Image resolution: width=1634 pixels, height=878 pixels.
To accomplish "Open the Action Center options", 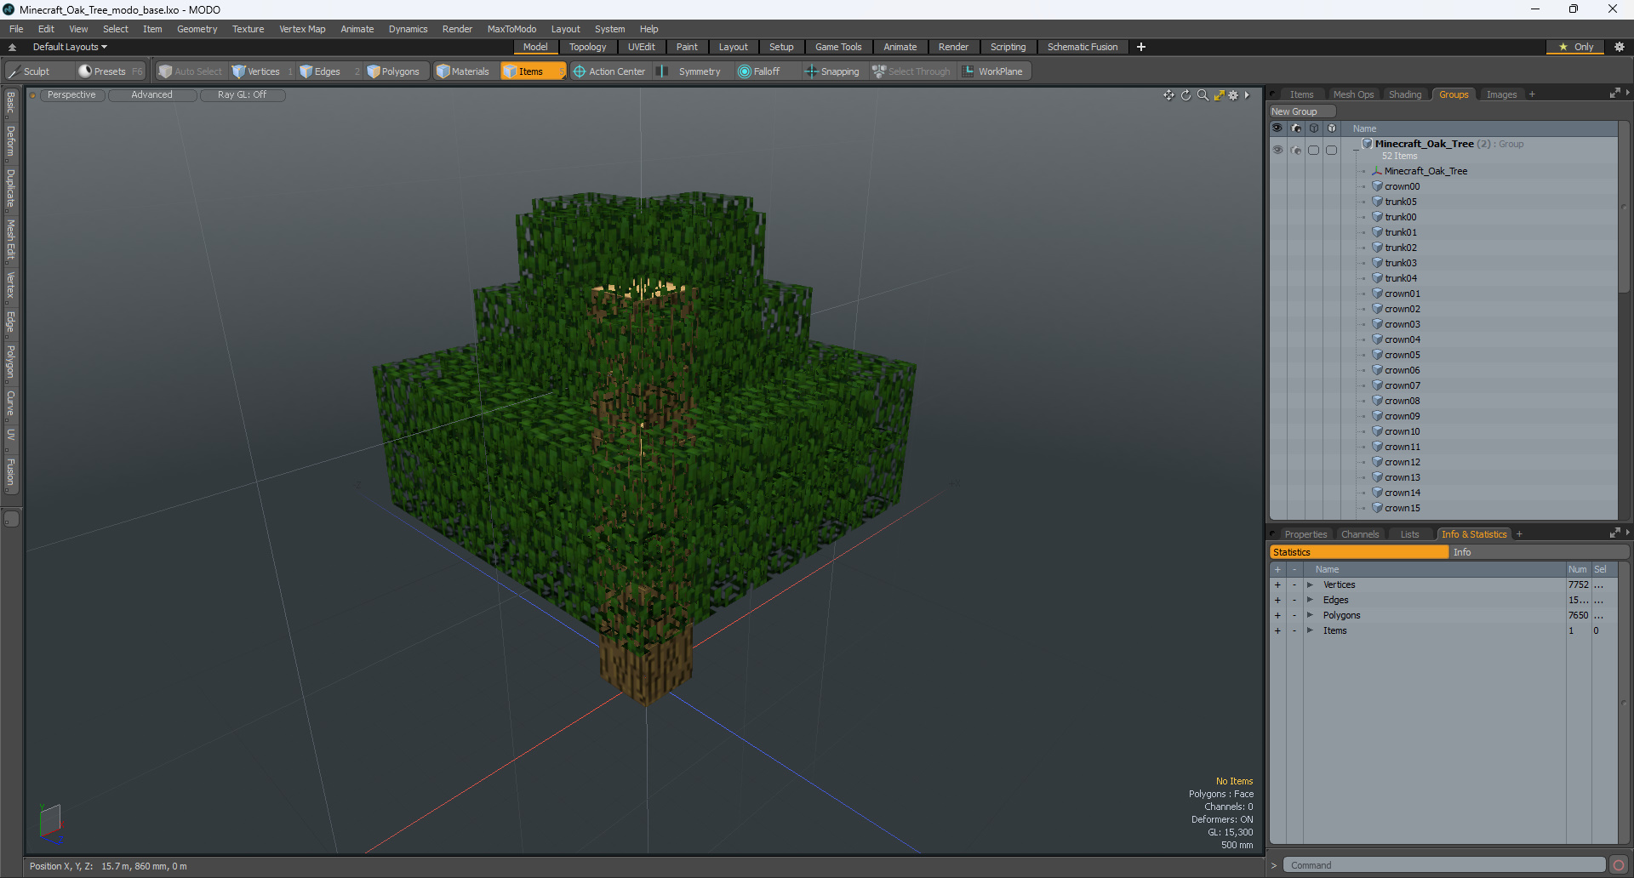I will (x=609, y=71).
